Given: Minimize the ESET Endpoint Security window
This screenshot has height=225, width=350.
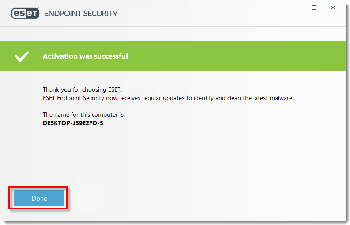Looking at the screenshot, I should [x=296, y=7].
